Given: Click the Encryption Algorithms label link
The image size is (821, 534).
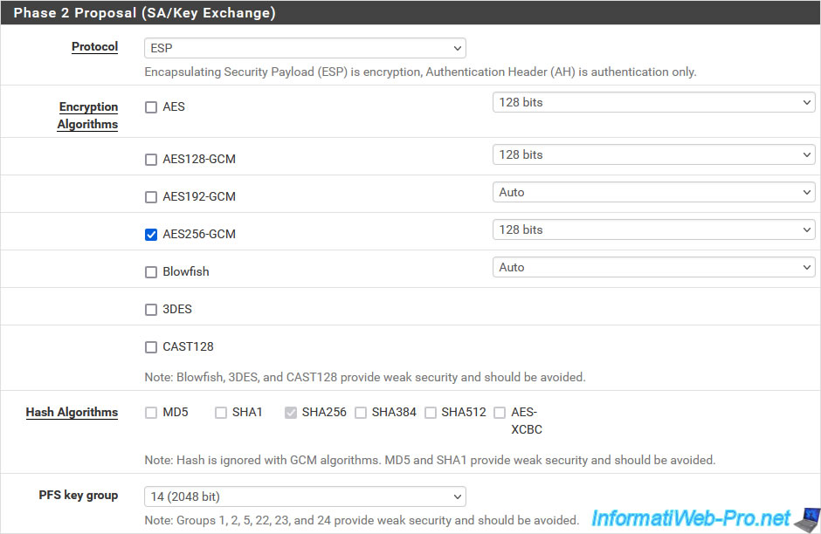Looking at the screenshot, I should [x=87, y=115].
